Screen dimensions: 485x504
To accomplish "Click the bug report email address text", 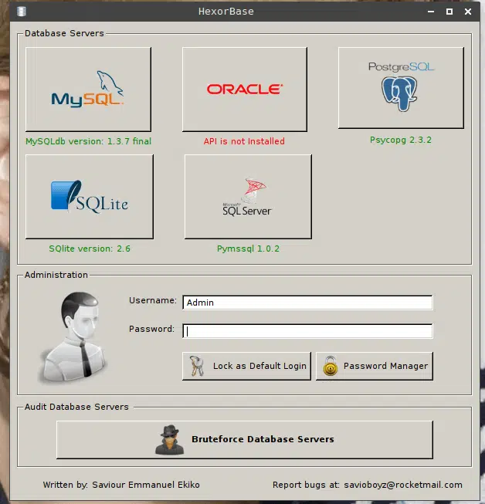I will coord(403,485).
